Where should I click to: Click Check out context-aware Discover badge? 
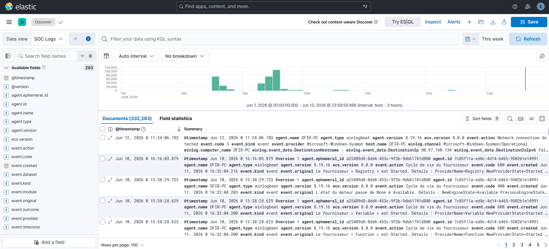(343, 22)
